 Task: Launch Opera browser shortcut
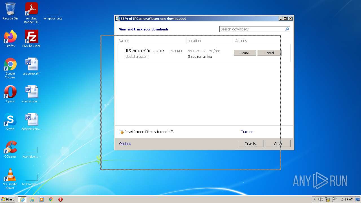pyautogui.click(x=10, y=94)
